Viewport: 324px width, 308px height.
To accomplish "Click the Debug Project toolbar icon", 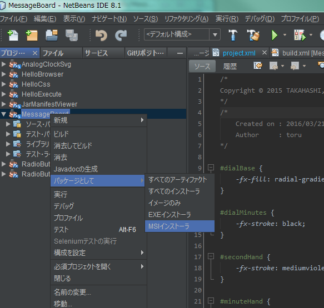I will click(x=300, y=35).
